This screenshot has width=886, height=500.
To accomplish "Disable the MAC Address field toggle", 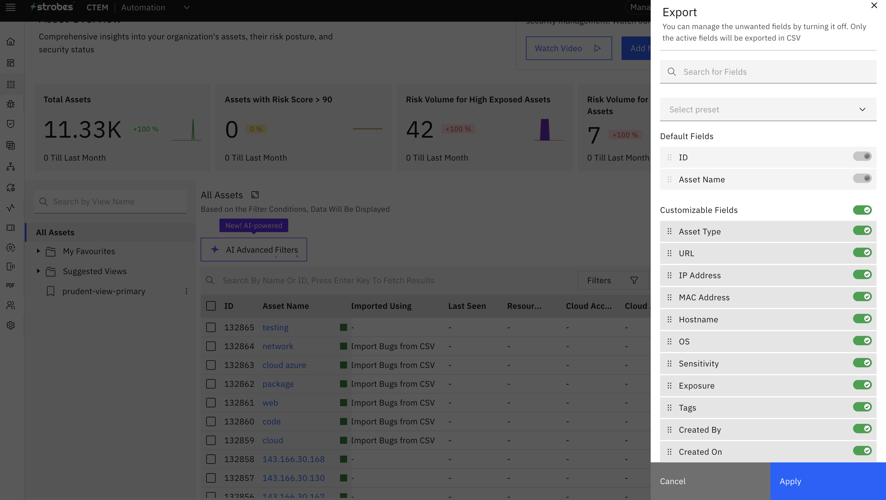I will pyautogui.click(x=862, y=297).
